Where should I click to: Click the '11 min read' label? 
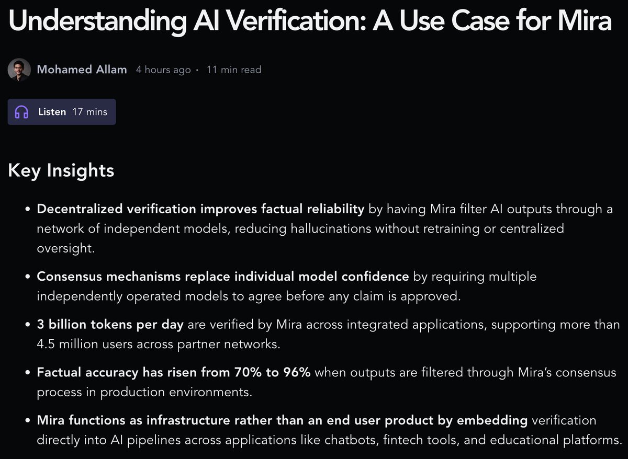tap(233, 70)
